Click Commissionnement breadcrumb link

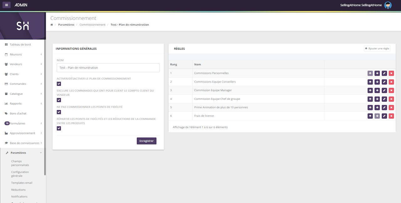click(x=92, y=25)
